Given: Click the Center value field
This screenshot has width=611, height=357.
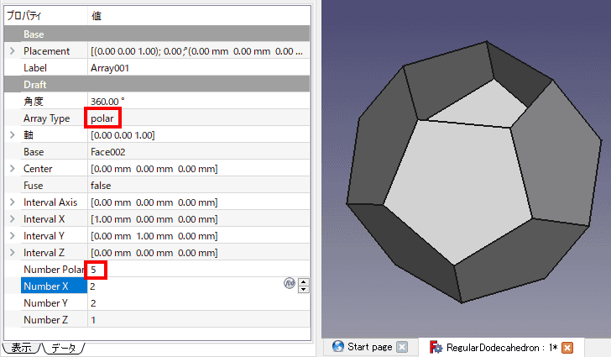Looking at the screenshot, I should pos(199,169).
